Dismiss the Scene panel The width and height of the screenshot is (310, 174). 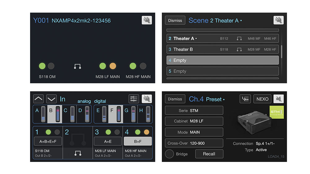(175, 20)
